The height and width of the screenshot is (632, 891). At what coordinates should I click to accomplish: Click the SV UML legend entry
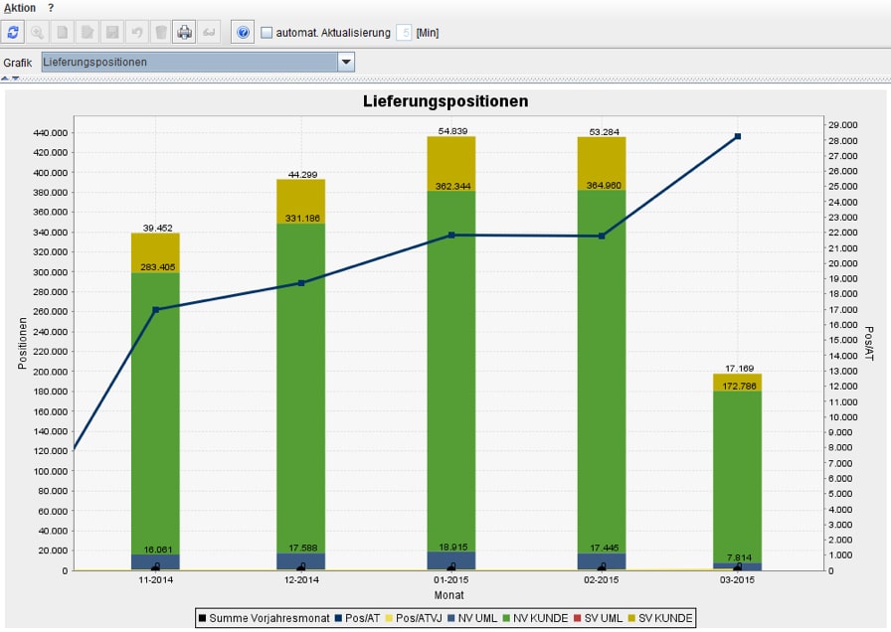point(598,618)
